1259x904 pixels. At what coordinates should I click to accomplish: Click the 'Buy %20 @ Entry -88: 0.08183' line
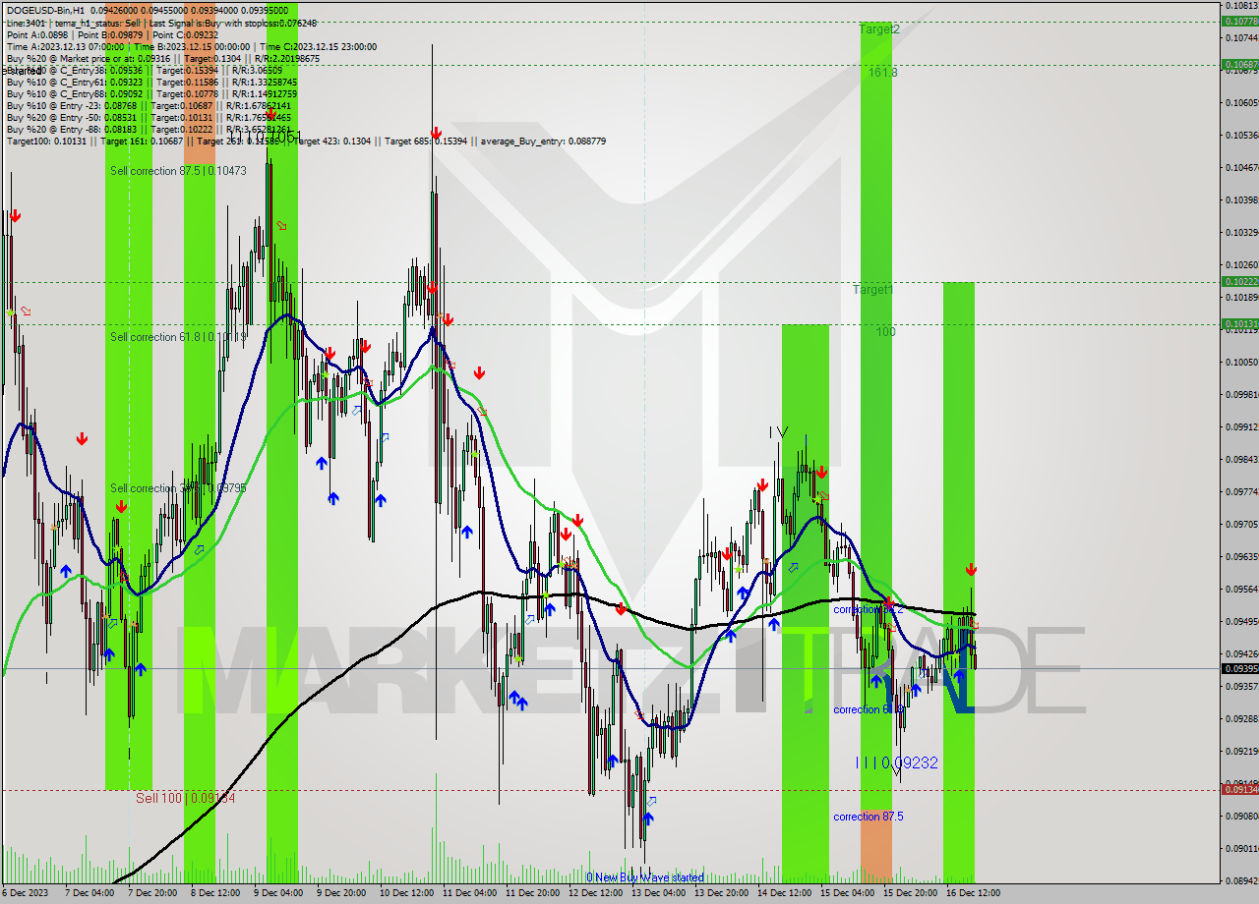pyautogui.click(x=149, y=129)
